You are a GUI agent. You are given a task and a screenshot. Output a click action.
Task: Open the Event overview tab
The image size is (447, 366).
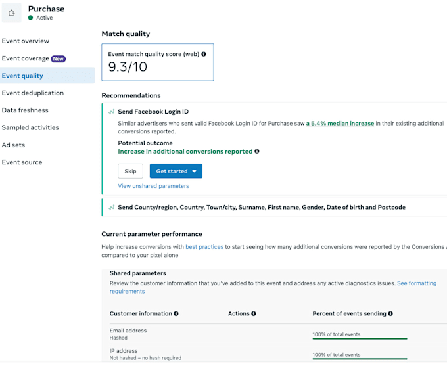[26, 41]
